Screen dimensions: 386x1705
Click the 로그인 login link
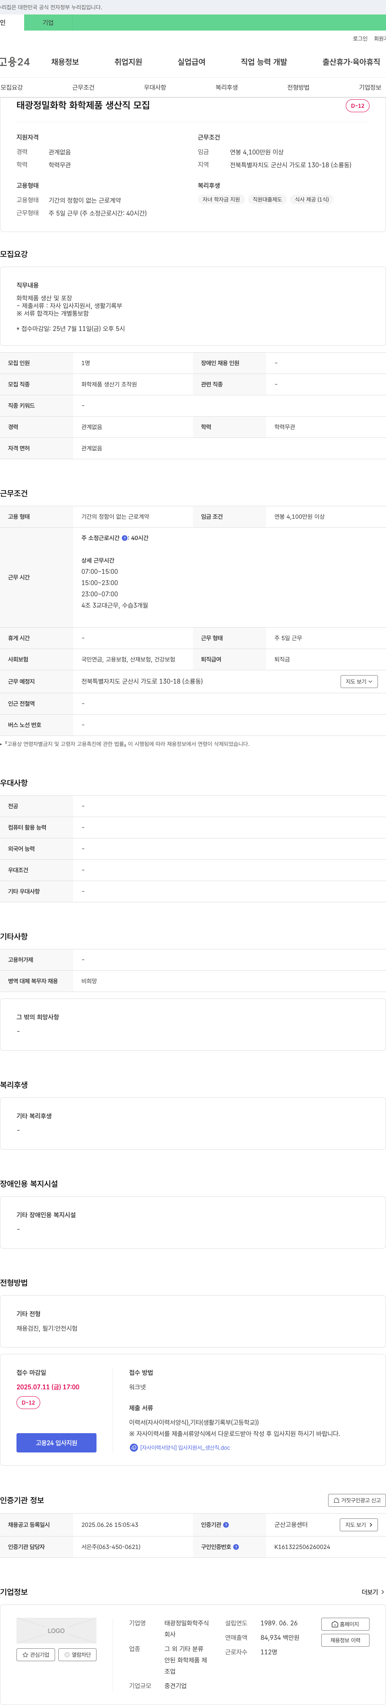(x=360, y=38)
